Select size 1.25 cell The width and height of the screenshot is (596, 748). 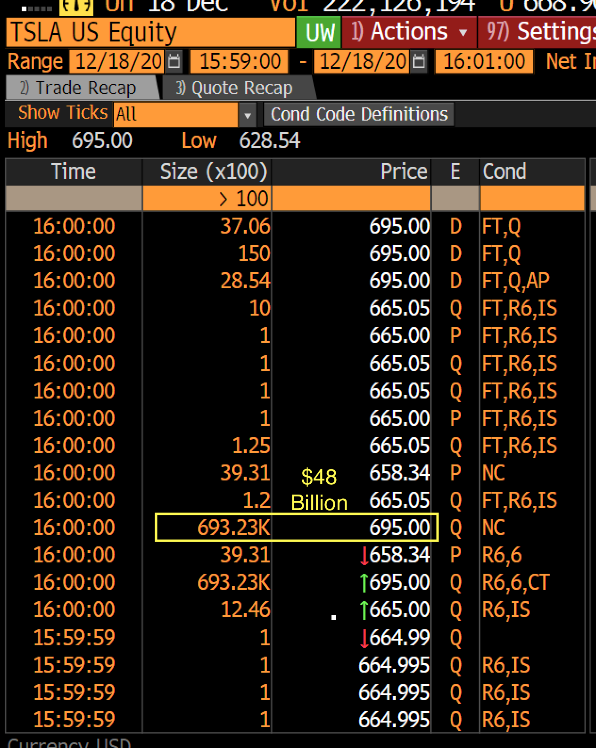point(251,446)
